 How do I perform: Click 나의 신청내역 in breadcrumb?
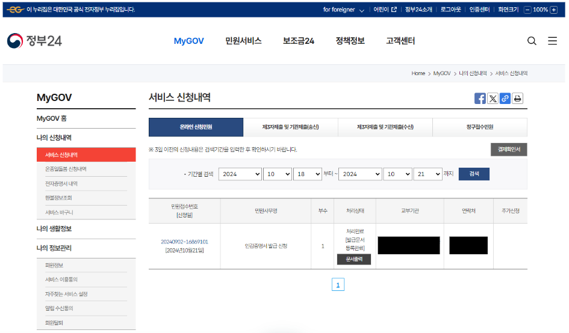coord(473,73)
